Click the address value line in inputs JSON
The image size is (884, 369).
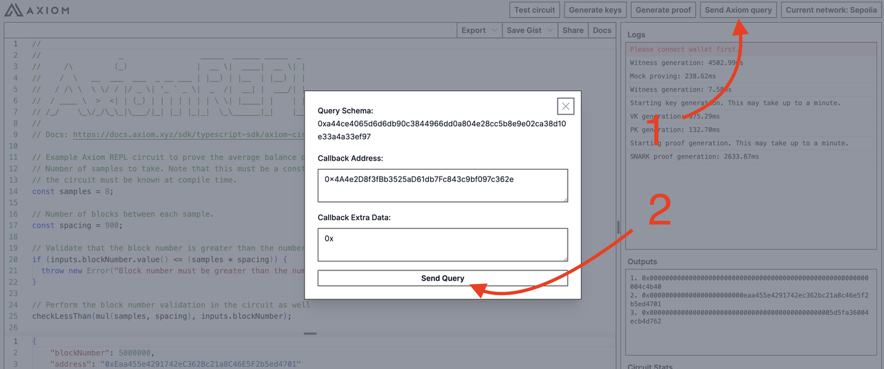click(175, 363)
